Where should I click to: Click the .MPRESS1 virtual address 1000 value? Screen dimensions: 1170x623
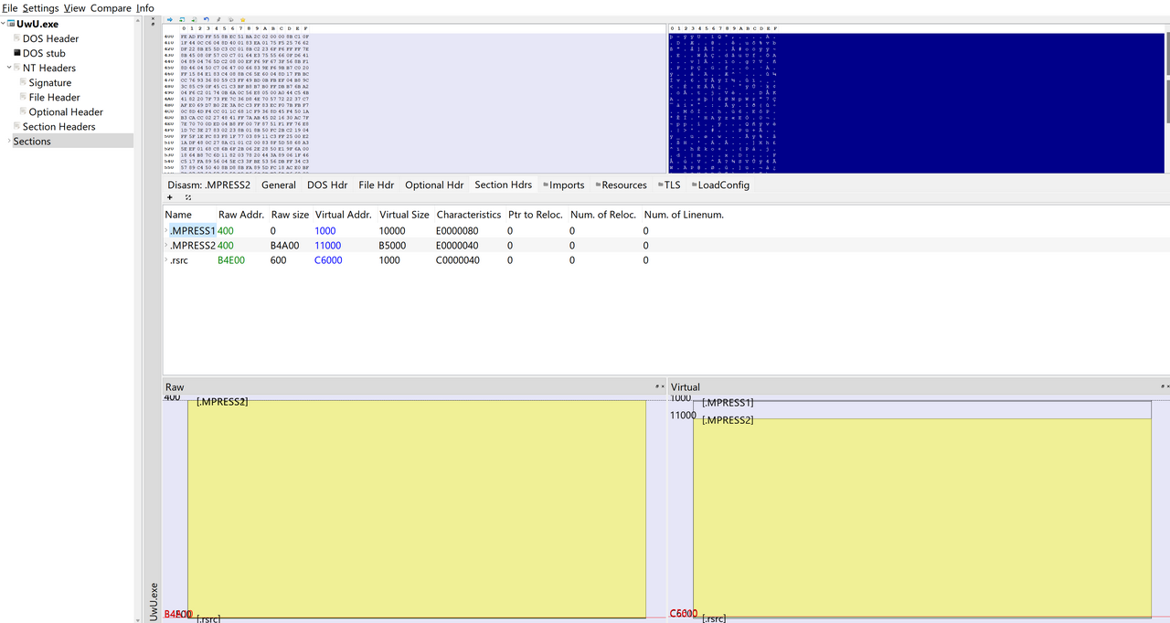click(x=325, y=231)
